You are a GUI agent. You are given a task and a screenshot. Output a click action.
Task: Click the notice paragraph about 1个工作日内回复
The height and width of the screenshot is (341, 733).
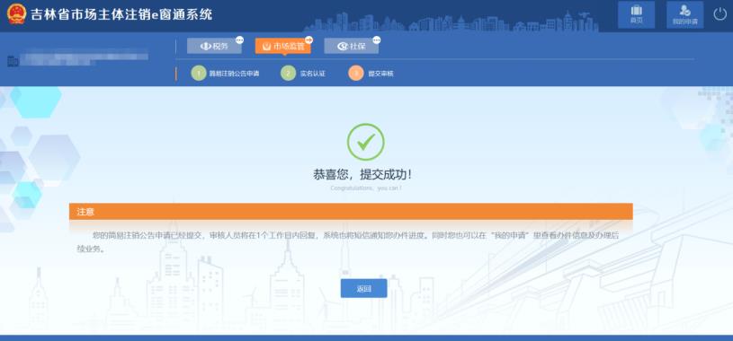pos(348,241)
